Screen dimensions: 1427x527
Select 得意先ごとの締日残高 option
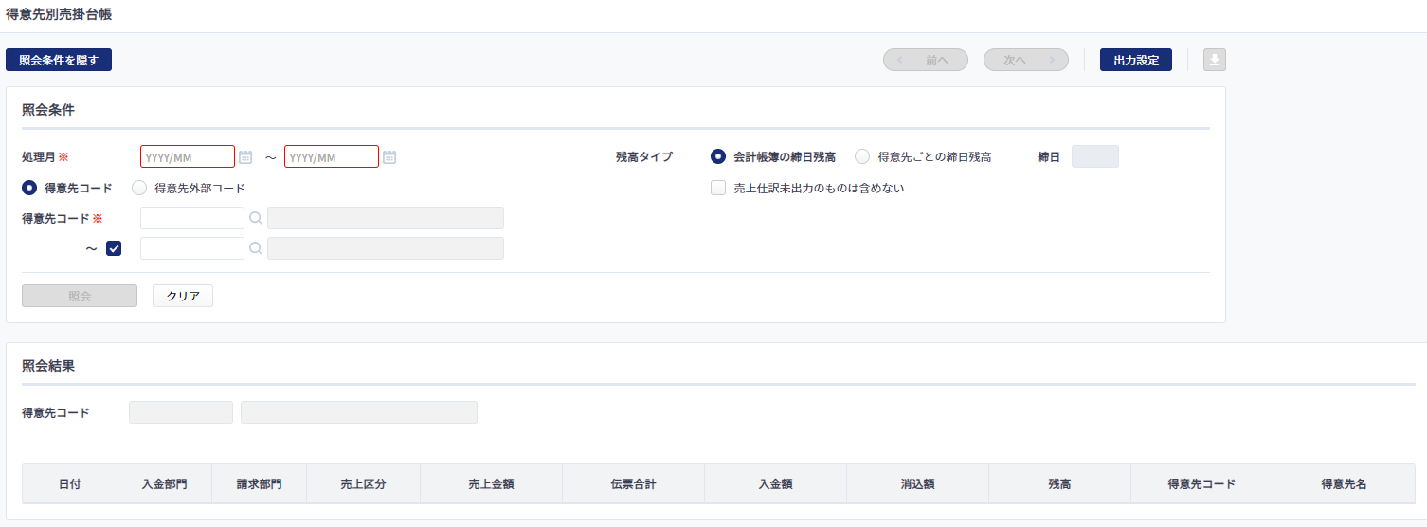pos(862,156)
